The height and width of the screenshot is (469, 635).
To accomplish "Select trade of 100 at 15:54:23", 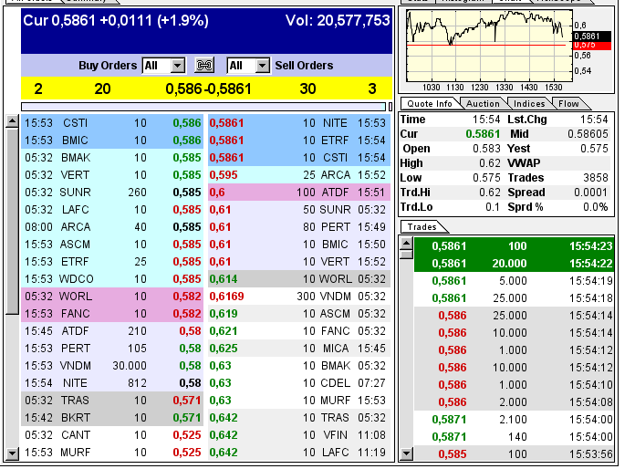I will pyautogui.click(x=514, y=245).
